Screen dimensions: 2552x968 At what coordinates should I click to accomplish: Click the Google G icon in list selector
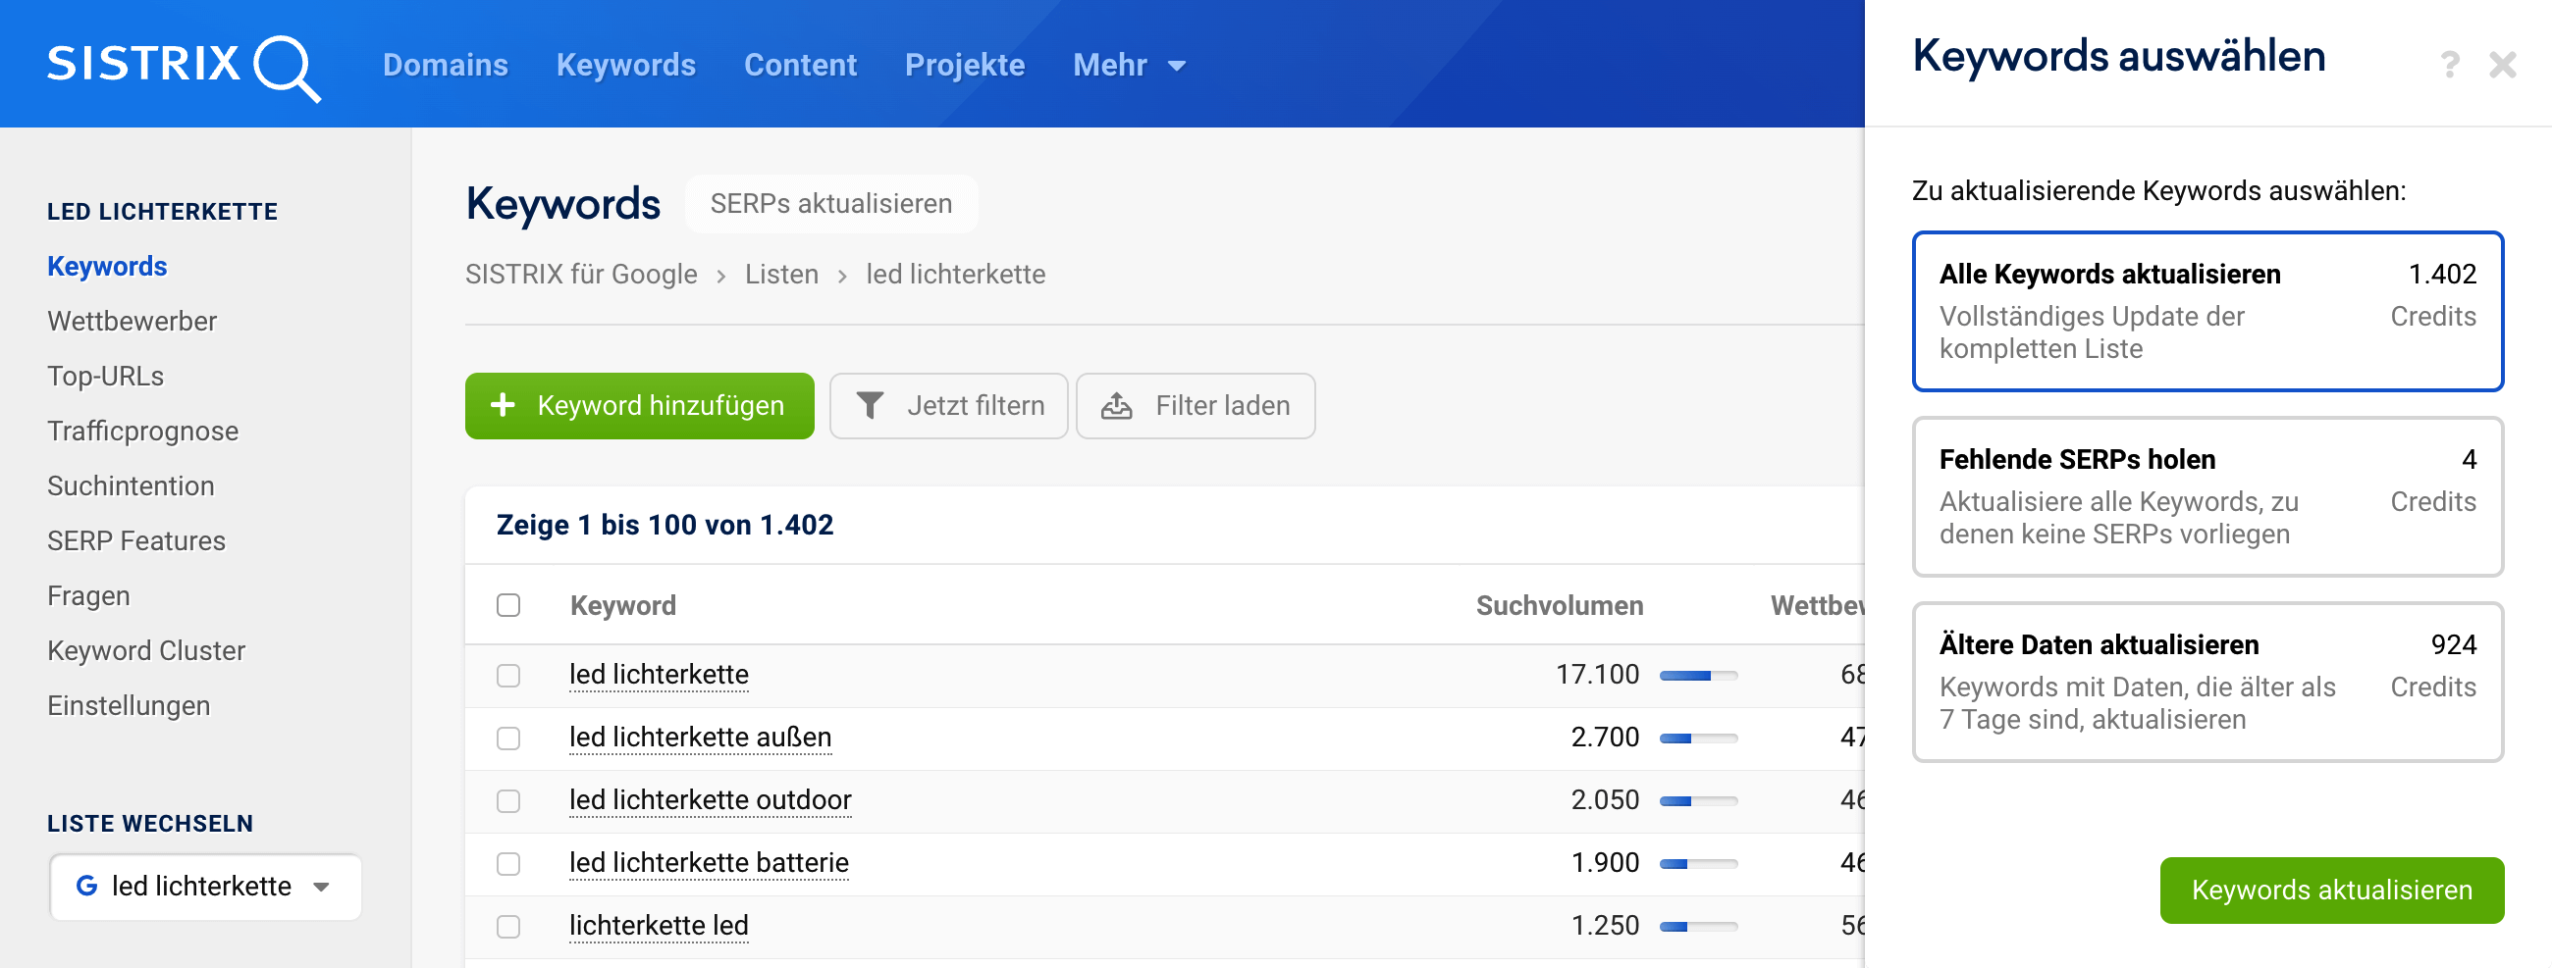click(87, 886)
